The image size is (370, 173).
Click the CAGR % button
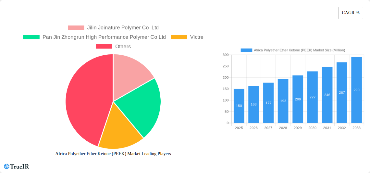(351, 13)
